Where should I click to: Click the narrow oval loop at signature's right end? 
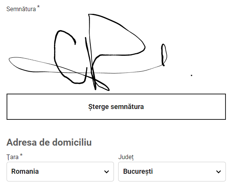164,55
